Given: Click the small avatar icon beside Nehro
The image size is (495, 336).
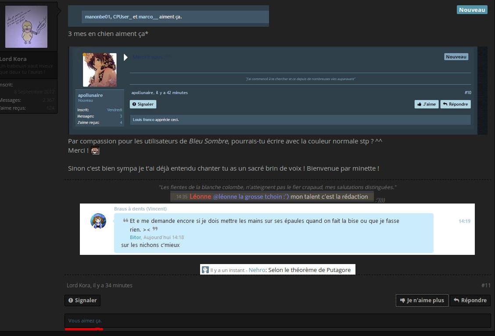Looking at the screenshot, I should 205,270.
